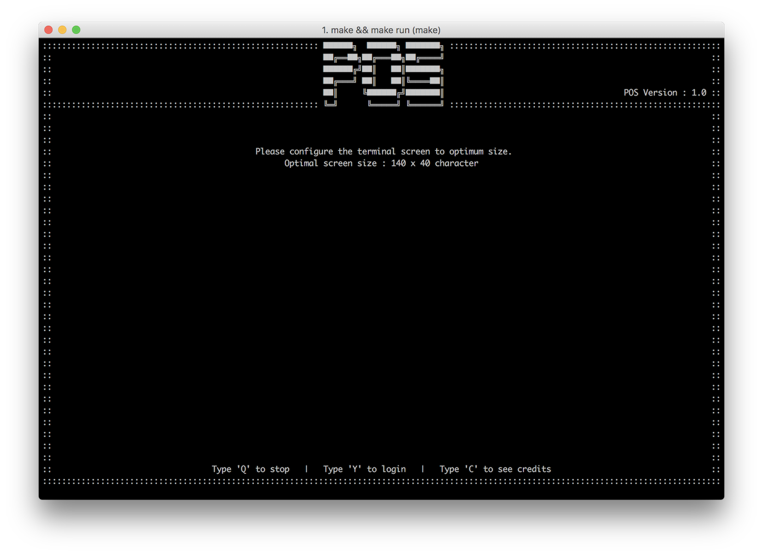Click the window title make && make run
Viewport: 763px width, 555px height.
coord(381,30)
